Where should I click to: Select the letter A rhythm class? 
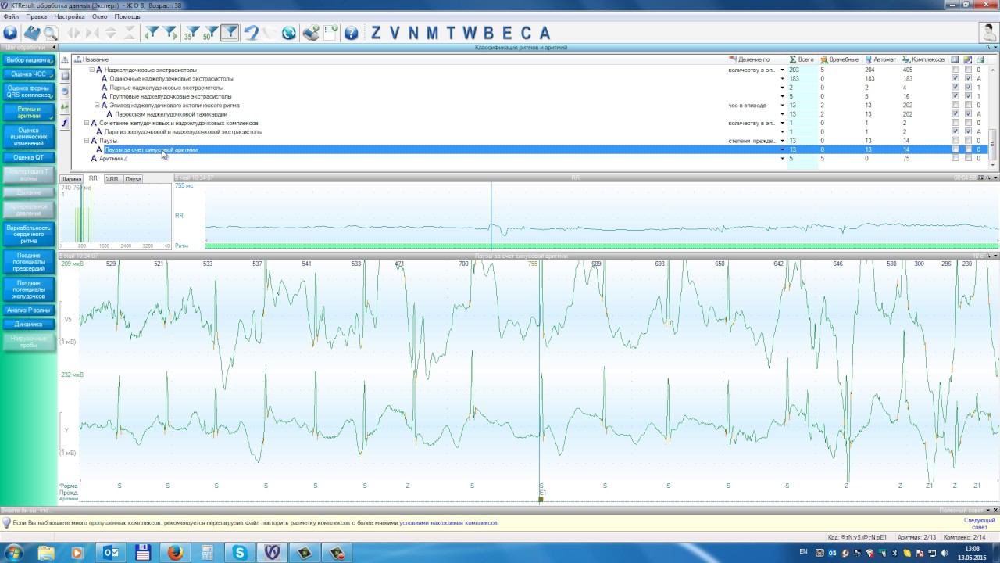pyautogui.click(x=545, y=33)
